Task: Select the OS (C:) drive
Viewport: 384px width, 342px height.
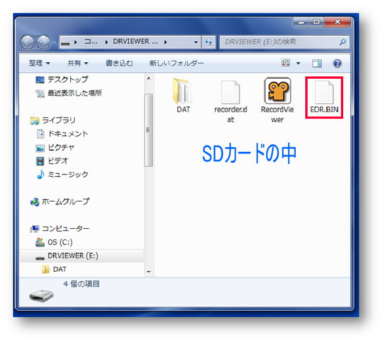Action: pos(54,242)
